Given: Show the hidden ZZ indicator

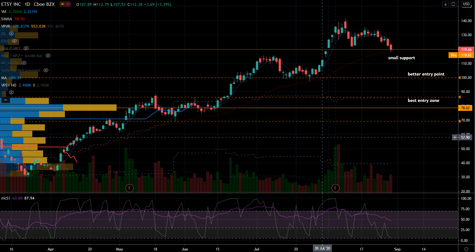Looking at the screenshot, I should click(x=11, y=92).
